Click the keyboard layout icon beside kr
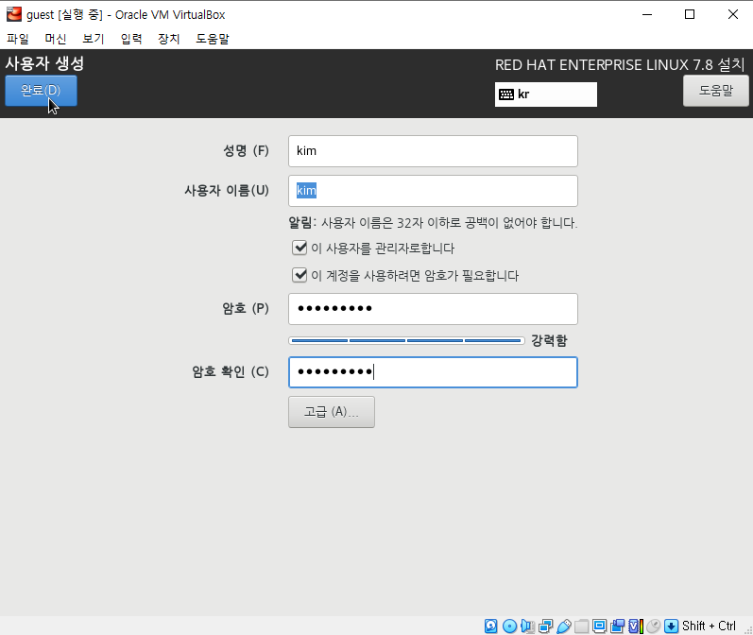Image resolution: width=753 pixels, height=635 pixels. 506,94
